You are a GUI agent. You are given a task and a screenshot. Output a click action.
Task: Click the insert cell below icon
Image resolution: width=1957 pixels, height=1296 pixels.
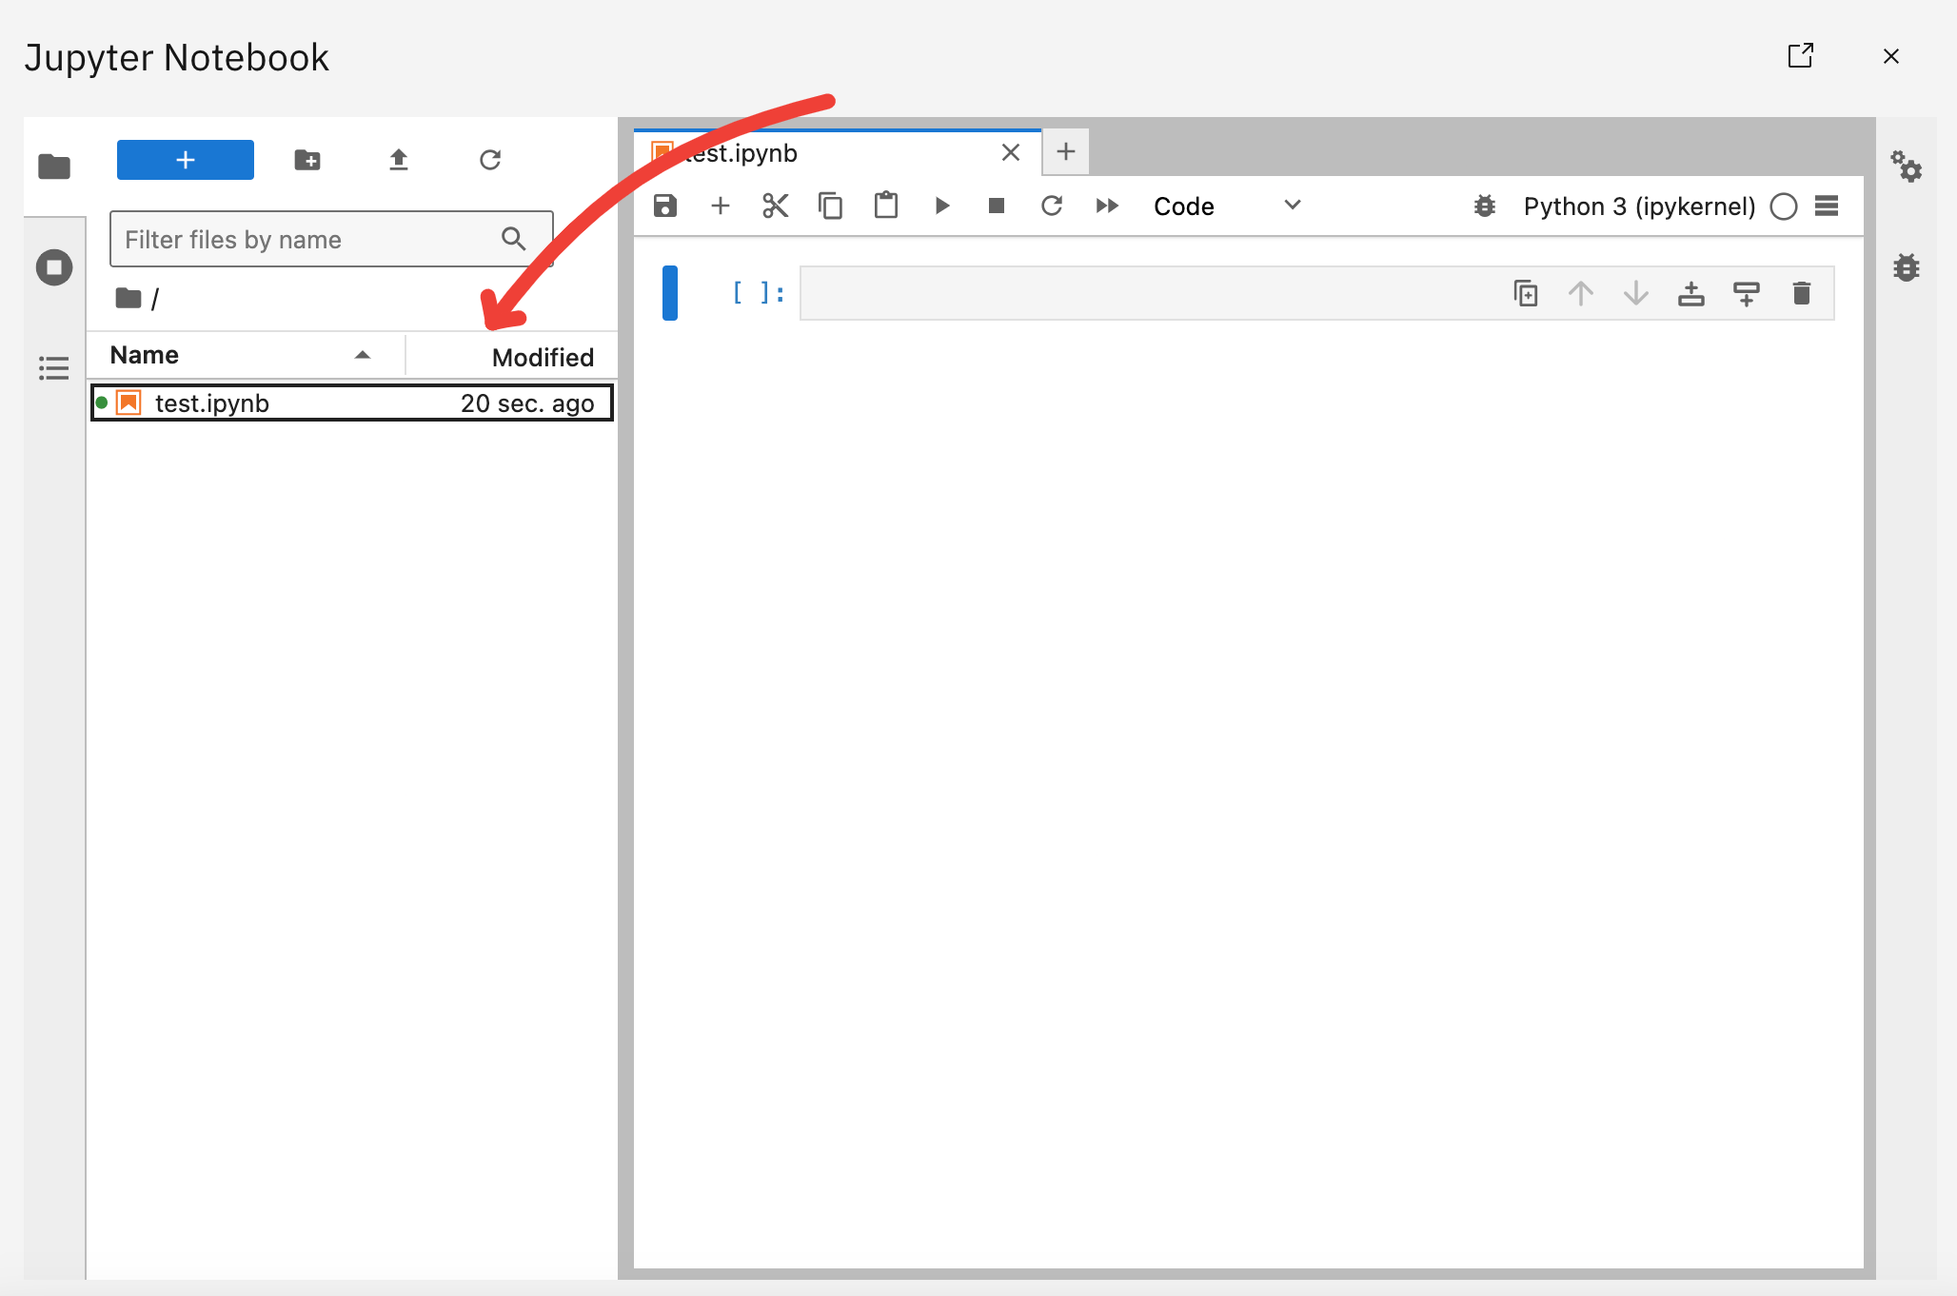[x=719, y=206]
